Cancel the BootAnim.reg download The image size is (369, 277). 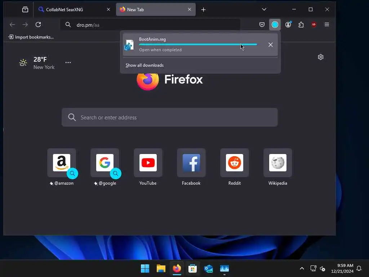271,45
